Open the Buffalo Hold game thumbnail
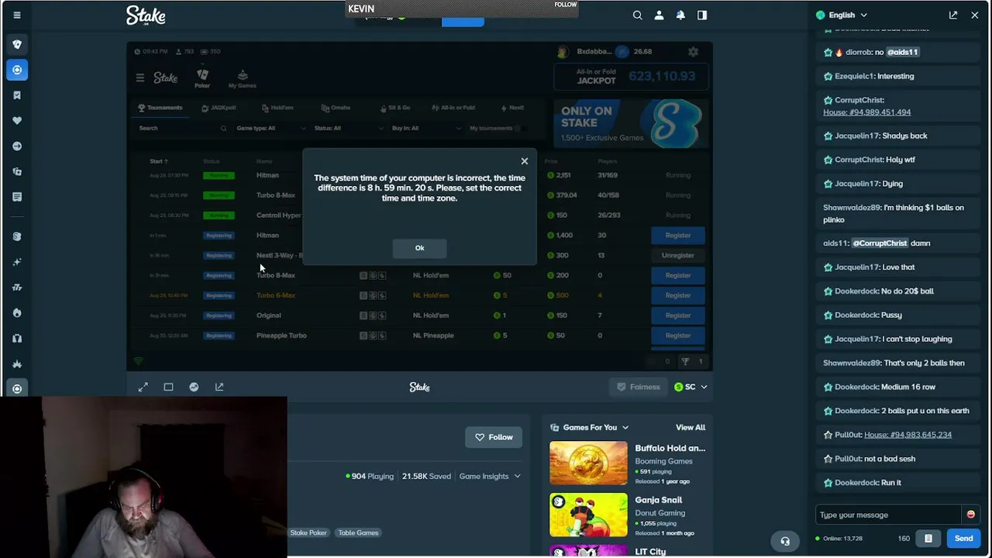This screenshot has height=558, width=992. [x=588, y=463]
